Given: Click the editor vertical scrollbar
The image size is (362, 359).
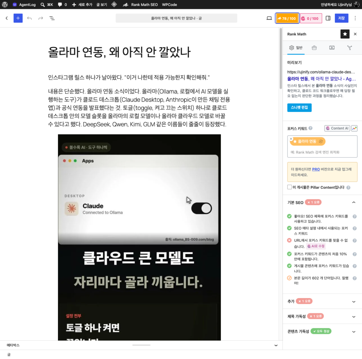Looking at the screenshot, I should tap(280, 59).
